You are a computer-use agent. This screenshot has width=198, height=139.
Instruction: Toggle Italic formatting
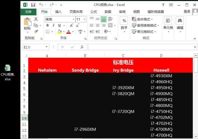pyautogui.click(x=53, y=25)
